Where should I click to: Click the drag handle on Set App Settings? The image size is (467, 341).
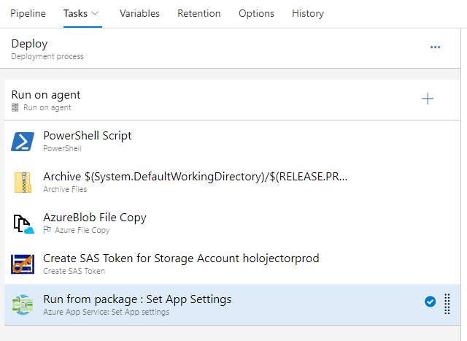[447, 303]
